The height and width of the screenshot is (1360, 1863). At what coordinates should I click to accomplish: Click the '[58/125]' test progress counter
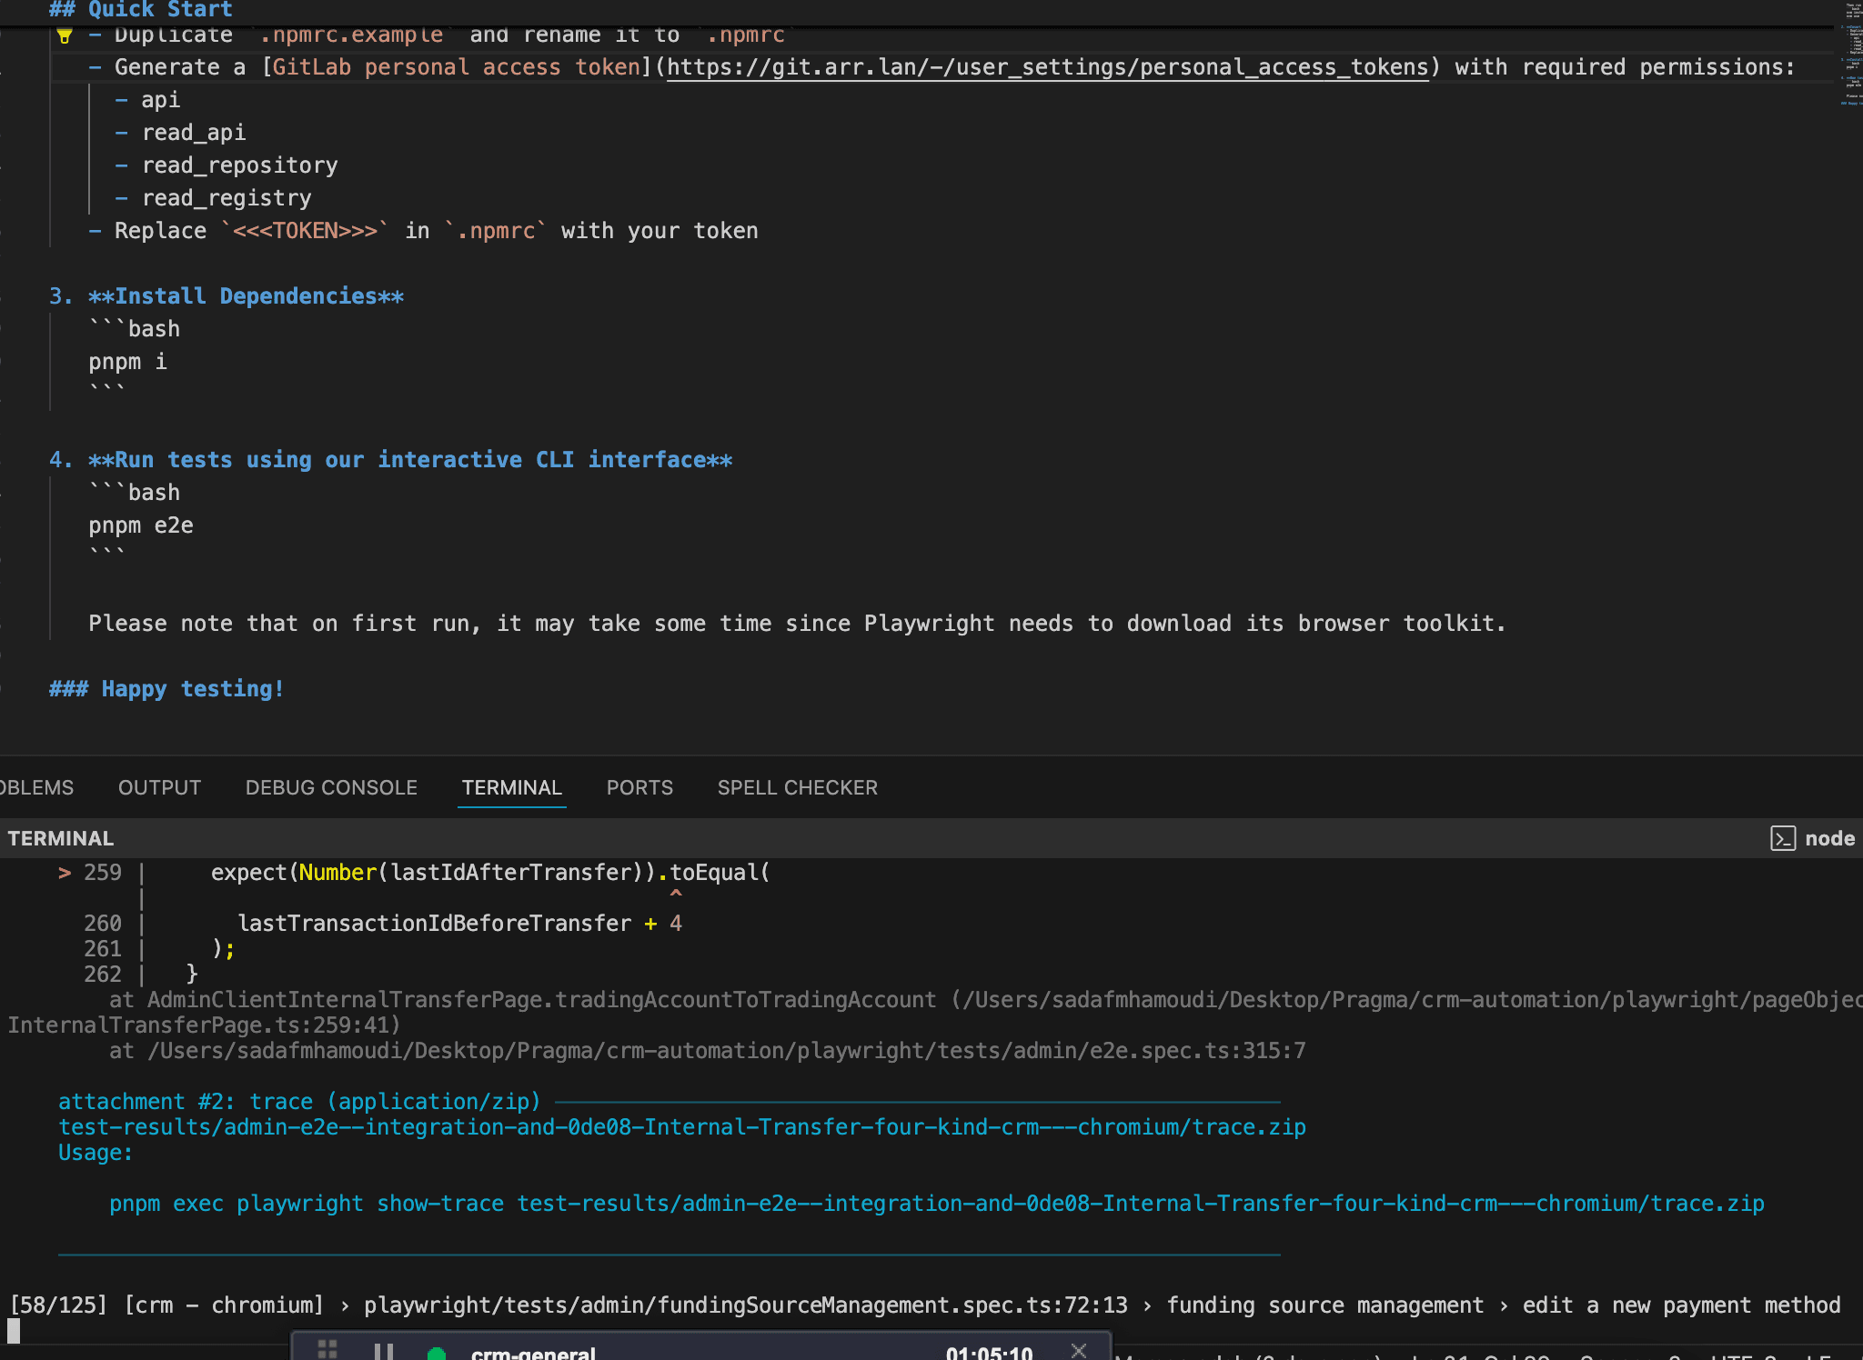[x=58, y=1305]
